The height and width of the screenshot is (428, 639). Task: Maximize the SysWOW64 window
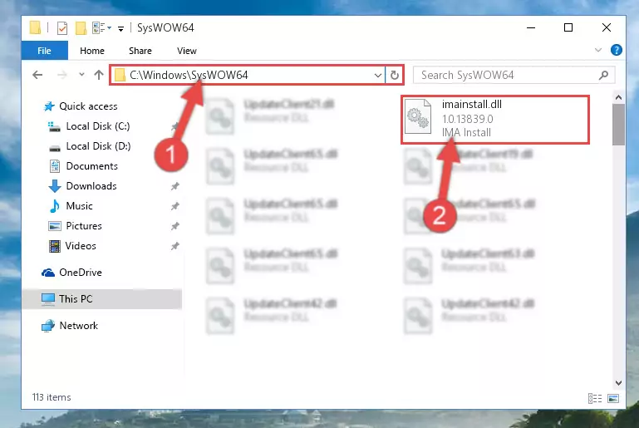click(x=568, y=27)
